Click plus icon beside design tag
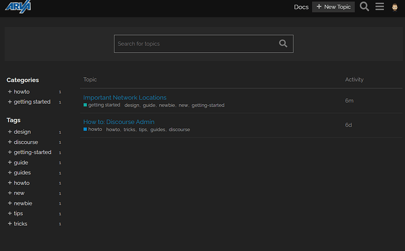405x251 pixels. click(x=10, y=132)
